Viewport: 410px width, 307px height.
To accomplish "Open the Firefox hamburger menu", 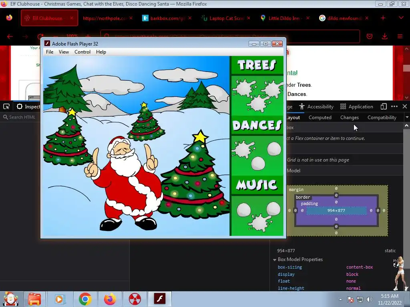I will (400, 36).
